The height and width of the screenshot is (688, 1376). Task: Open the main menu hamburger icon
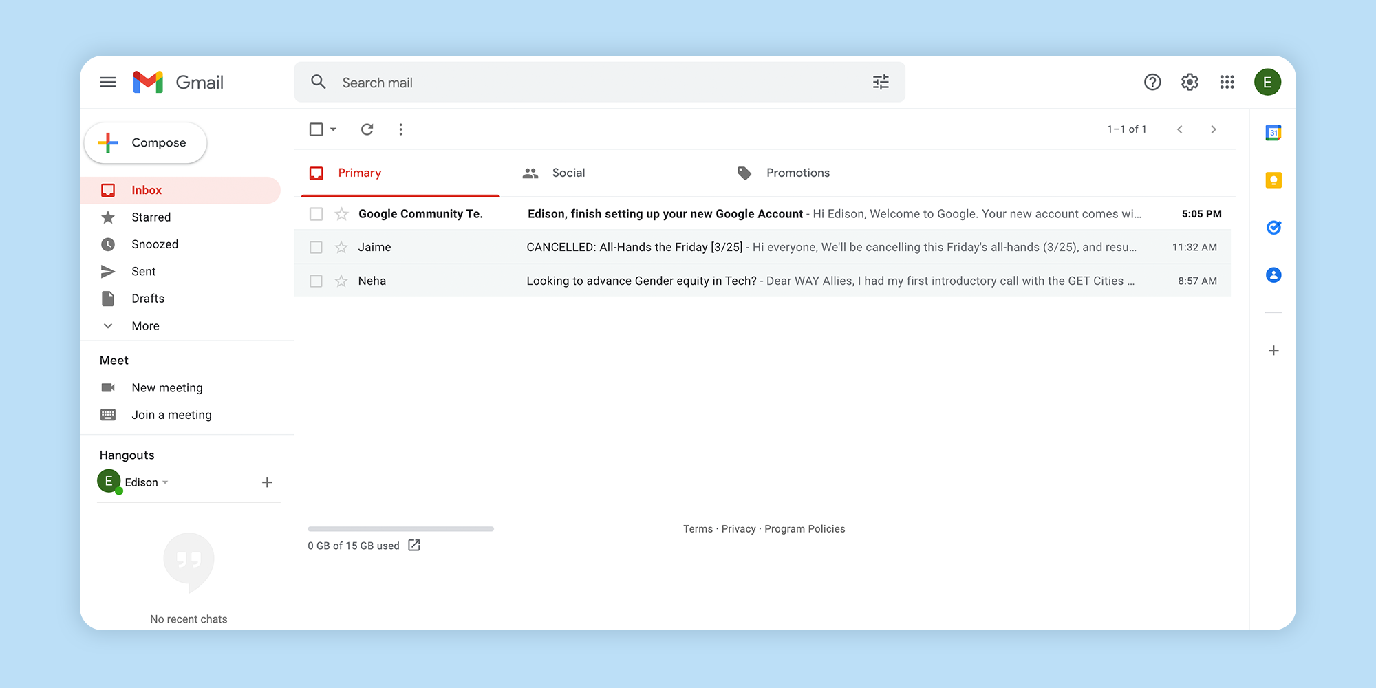(108, 83)
